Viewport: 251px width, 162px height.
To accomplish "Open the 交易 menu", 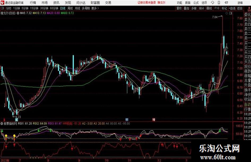I will 108,3.
